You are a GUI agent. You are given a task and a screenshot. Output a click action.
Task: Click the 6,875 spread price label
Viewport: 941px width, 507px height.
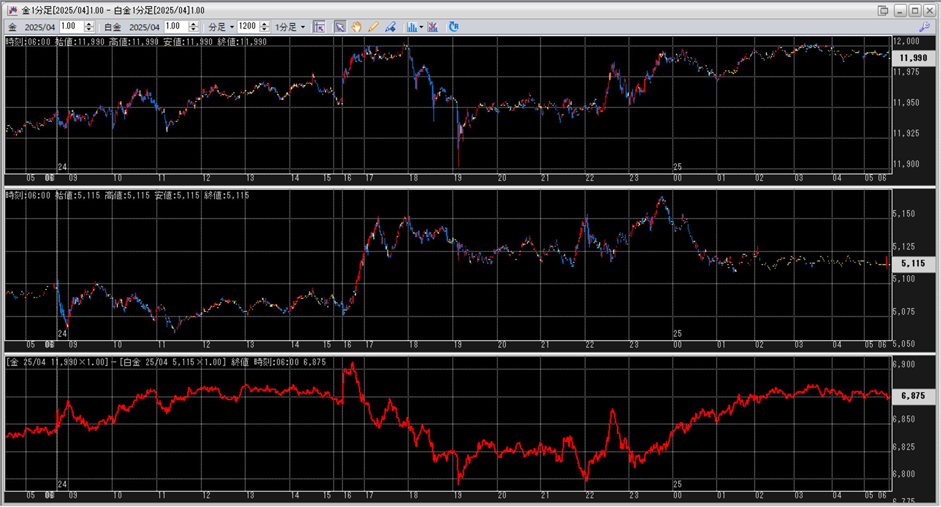pos(913,396)
